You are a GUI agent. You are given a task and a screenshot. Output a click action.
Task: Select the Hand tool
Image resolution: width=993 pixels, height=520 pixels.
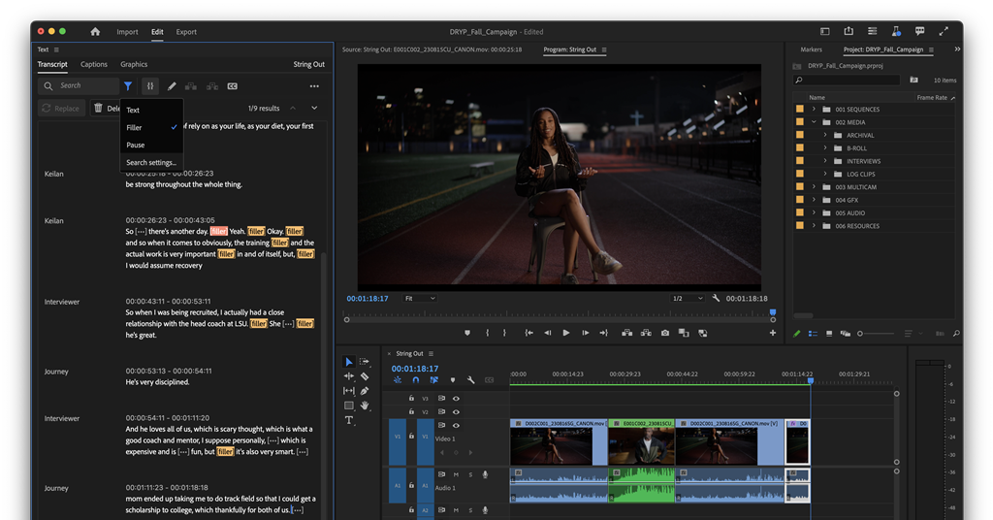(x=365, y=406)
